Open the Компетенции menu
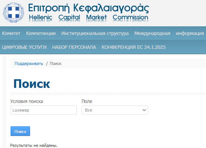The width and height of the screenshot is (206, 148). pyautogui.click(x=41, y=33)
